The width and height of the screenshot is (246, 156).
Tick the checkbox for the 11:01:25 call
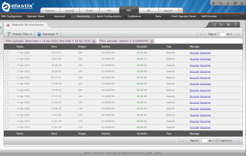(7, 127)
